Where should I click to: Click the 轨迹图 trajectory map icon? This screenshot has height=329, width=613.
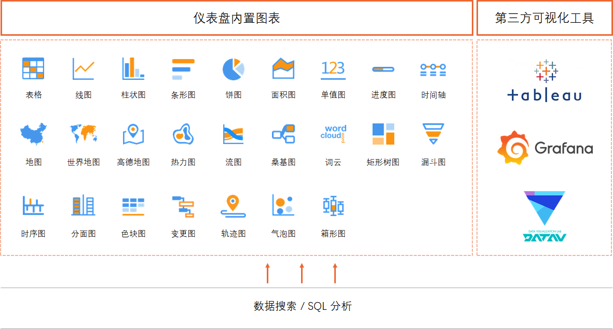point(233,206)
